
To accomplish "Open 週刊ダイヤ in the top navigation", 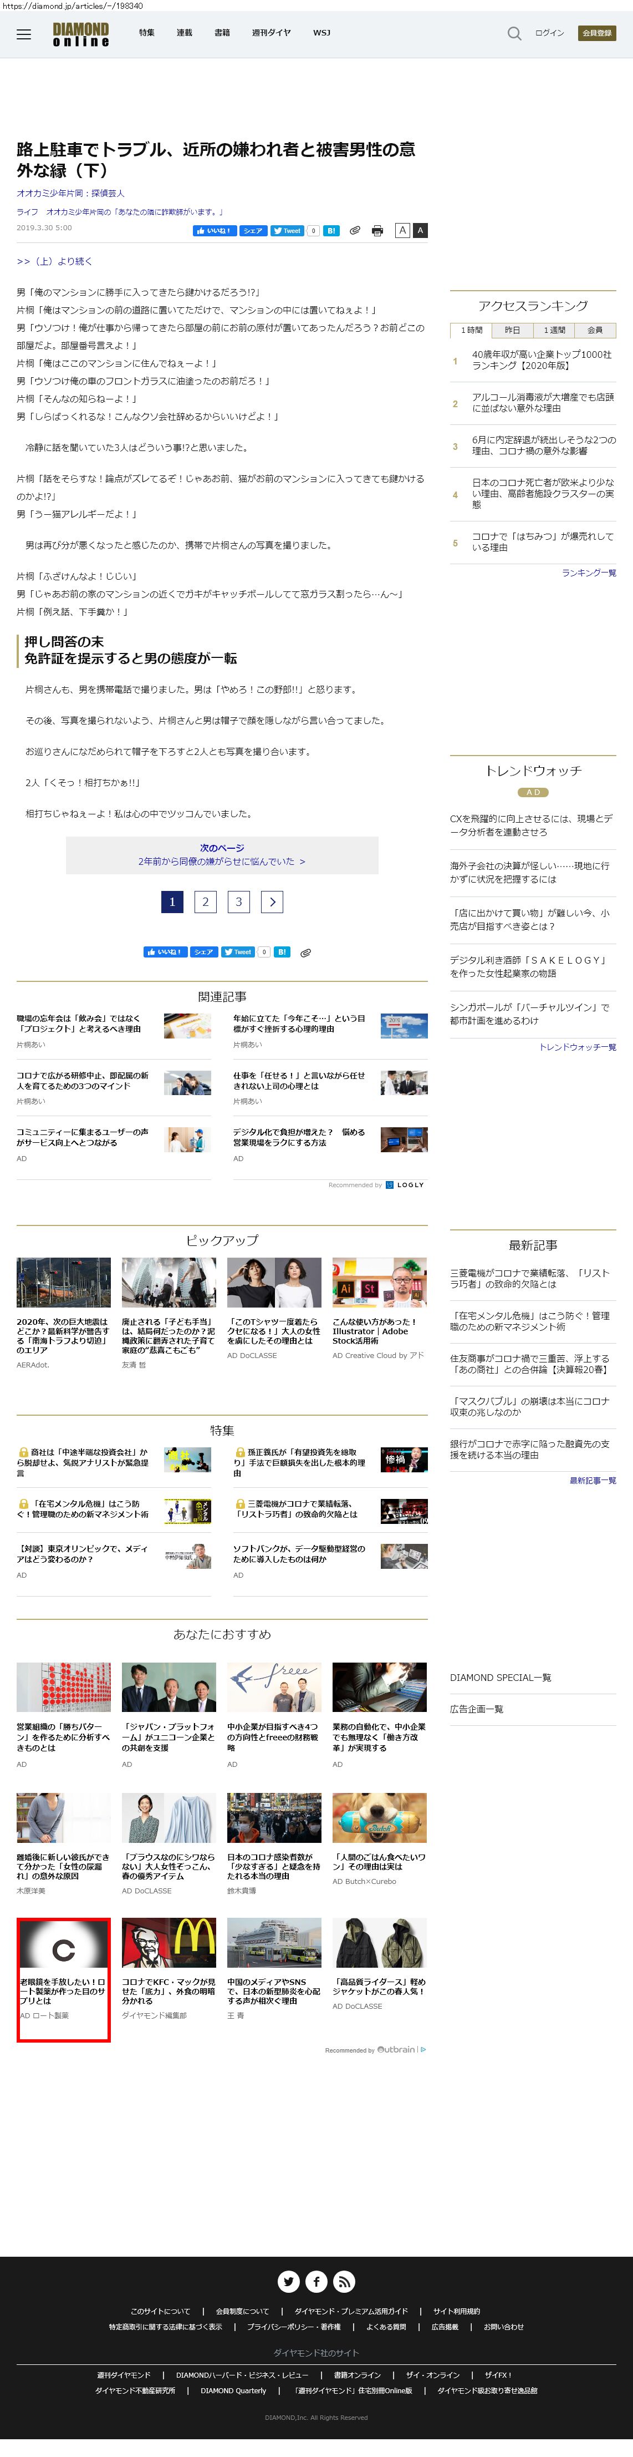I will (x=272, y=32).
